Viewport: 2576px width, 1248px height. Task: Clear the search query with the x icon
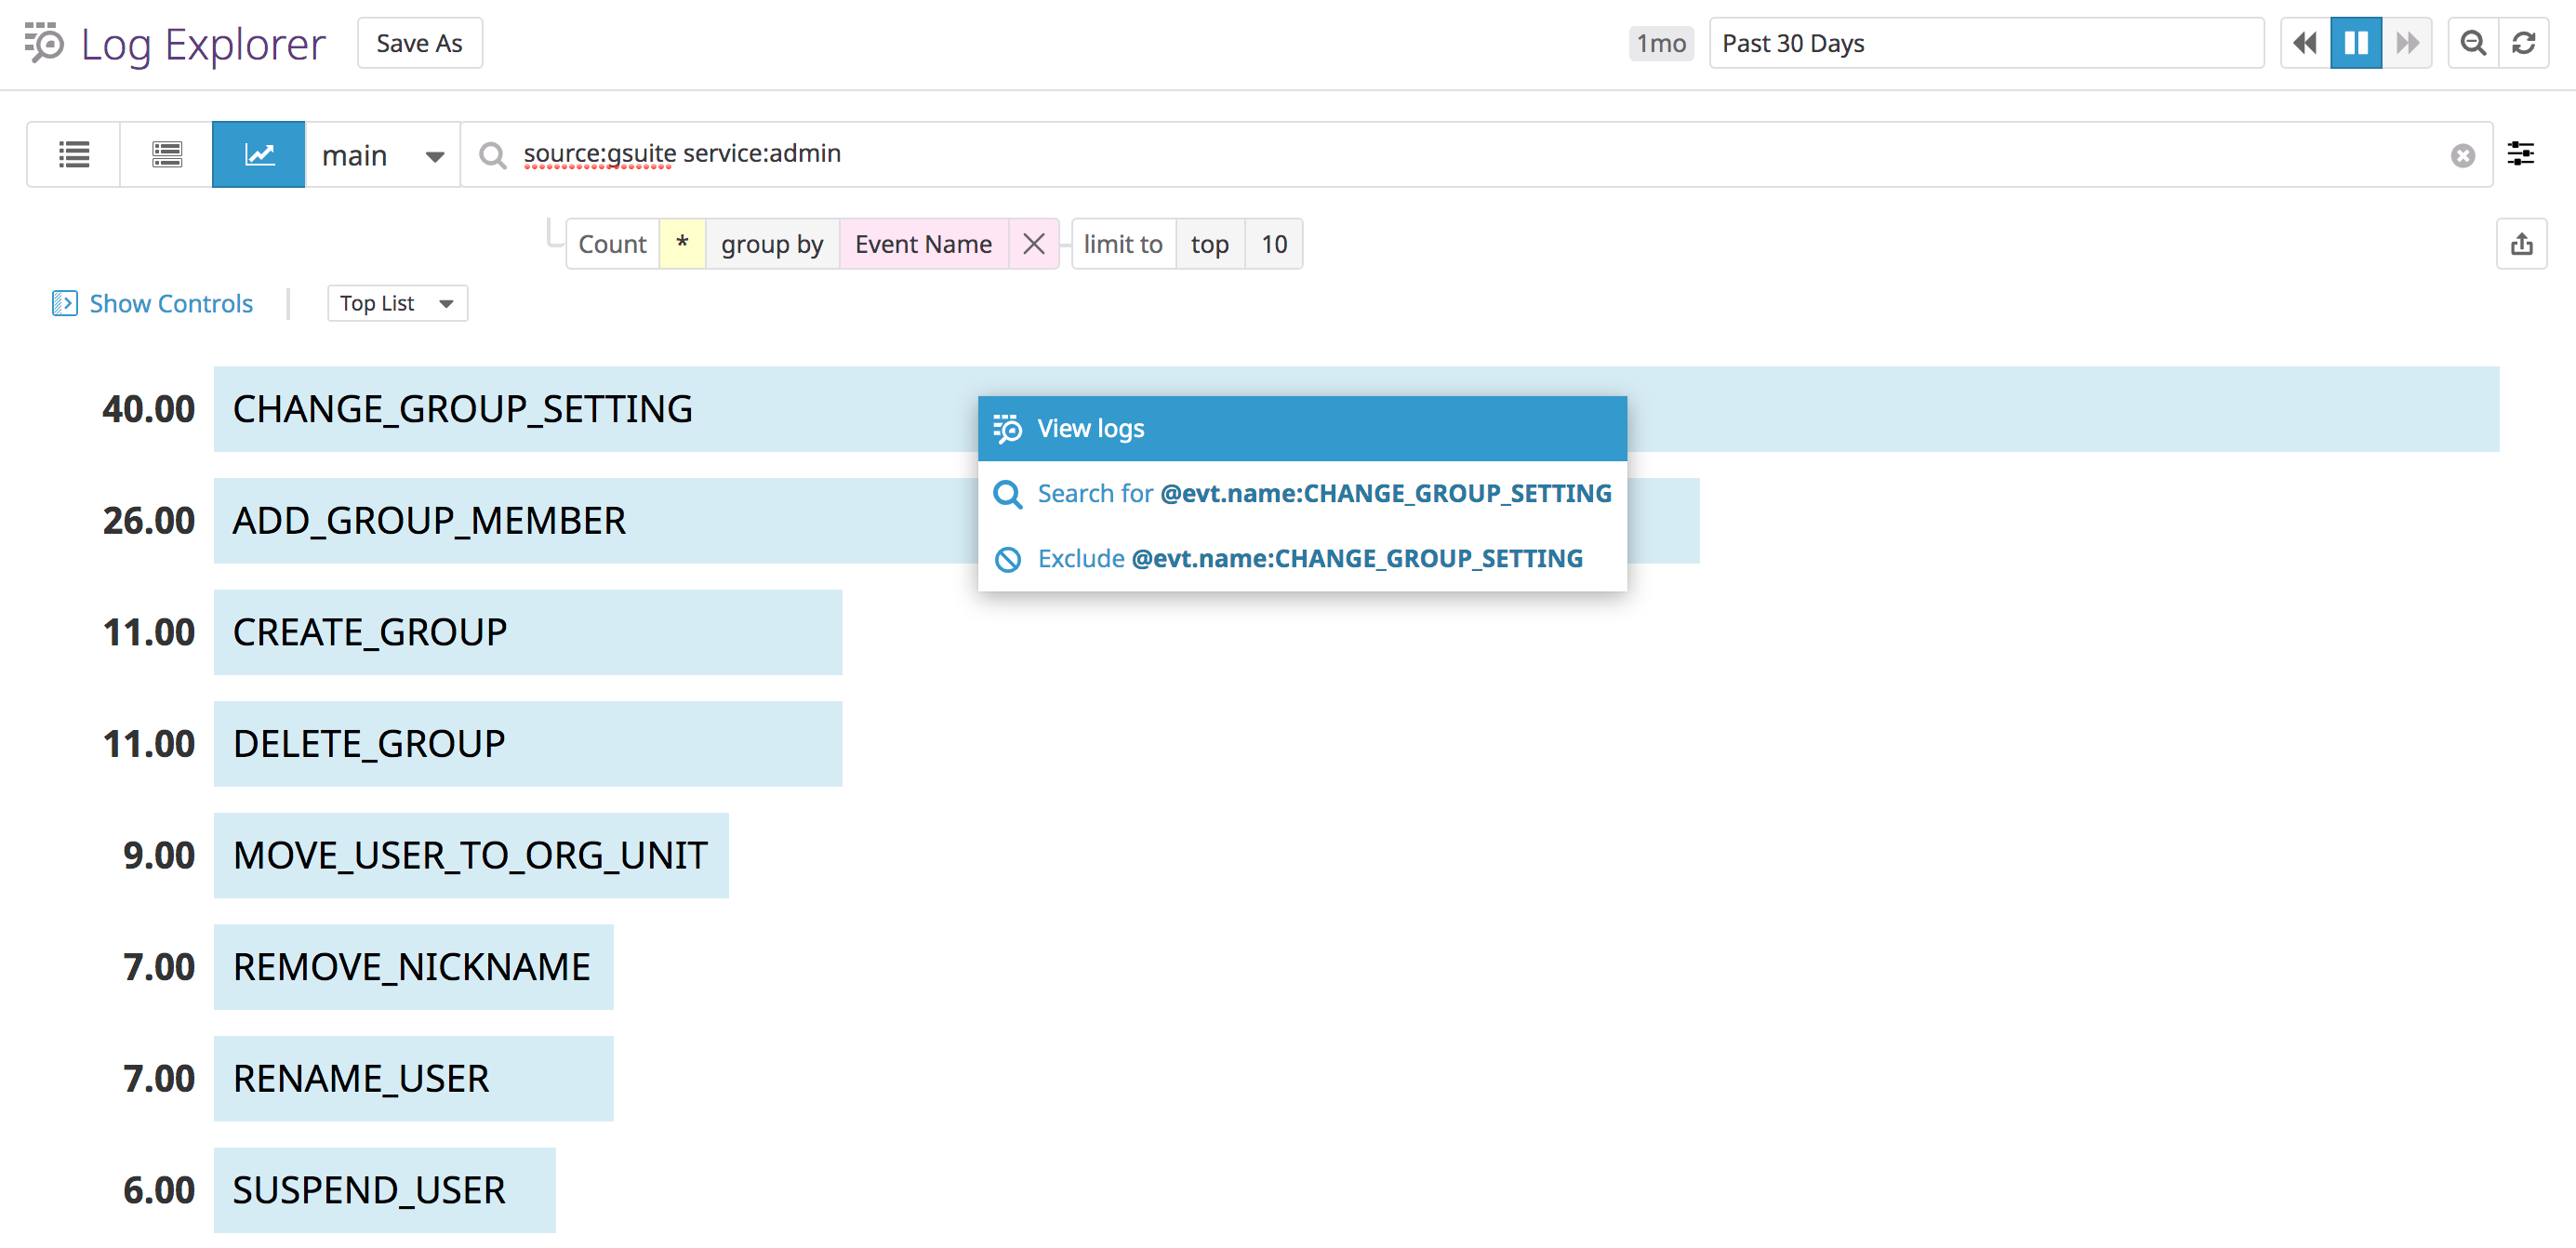2462,154
